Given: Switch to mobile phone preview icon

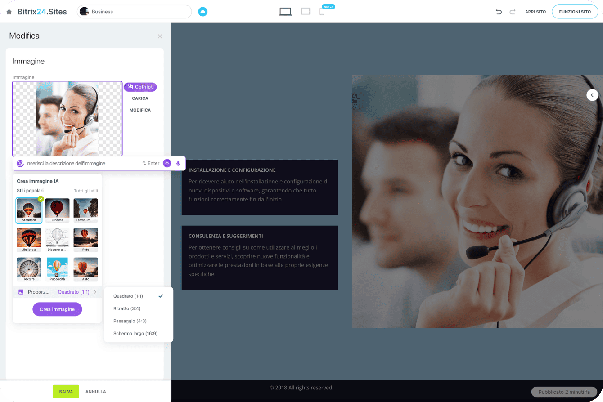Looking at the screenshot, I should (322, 12).
